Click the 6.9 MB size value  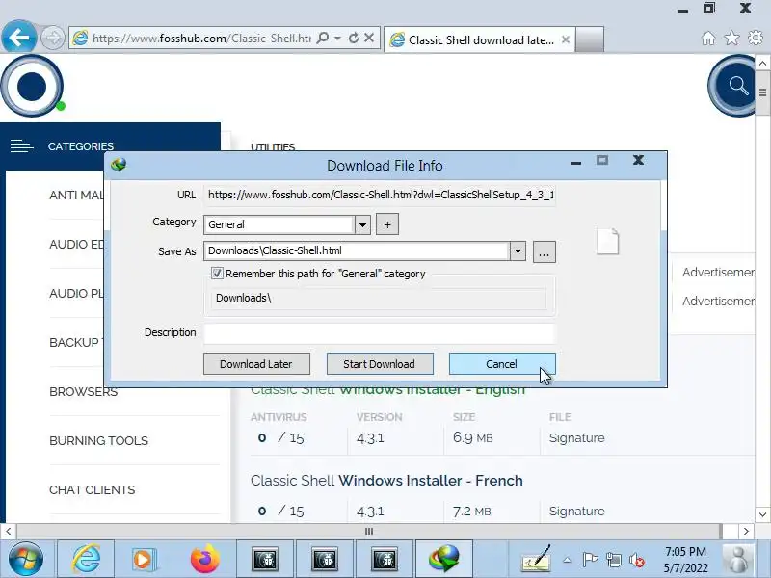coord(472,437)
